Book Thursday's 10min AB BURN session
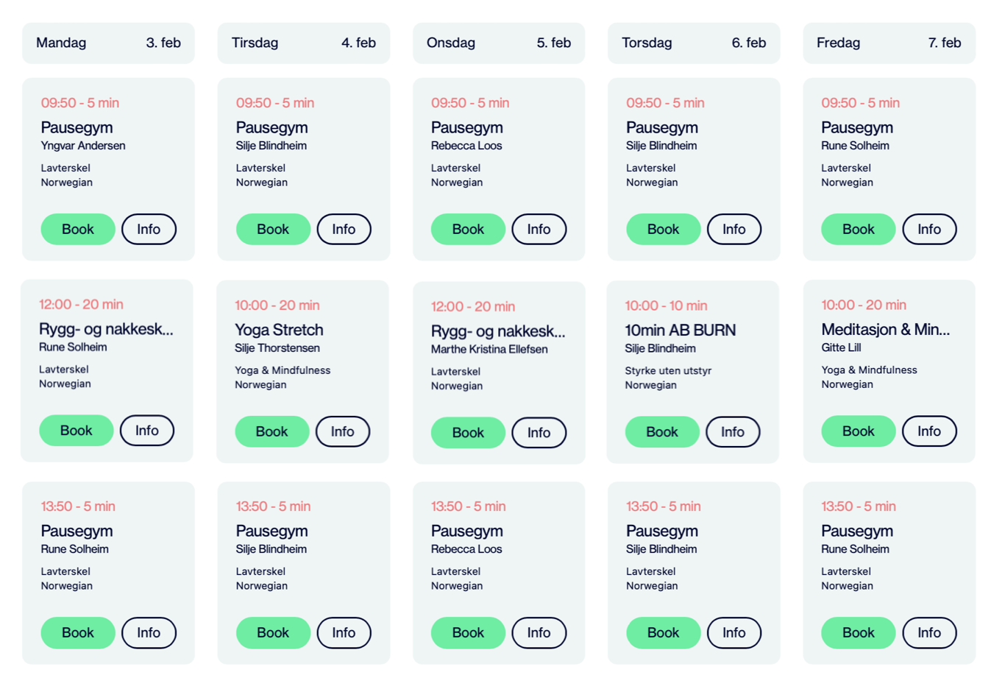The image size is (1005, 686). 661,432
